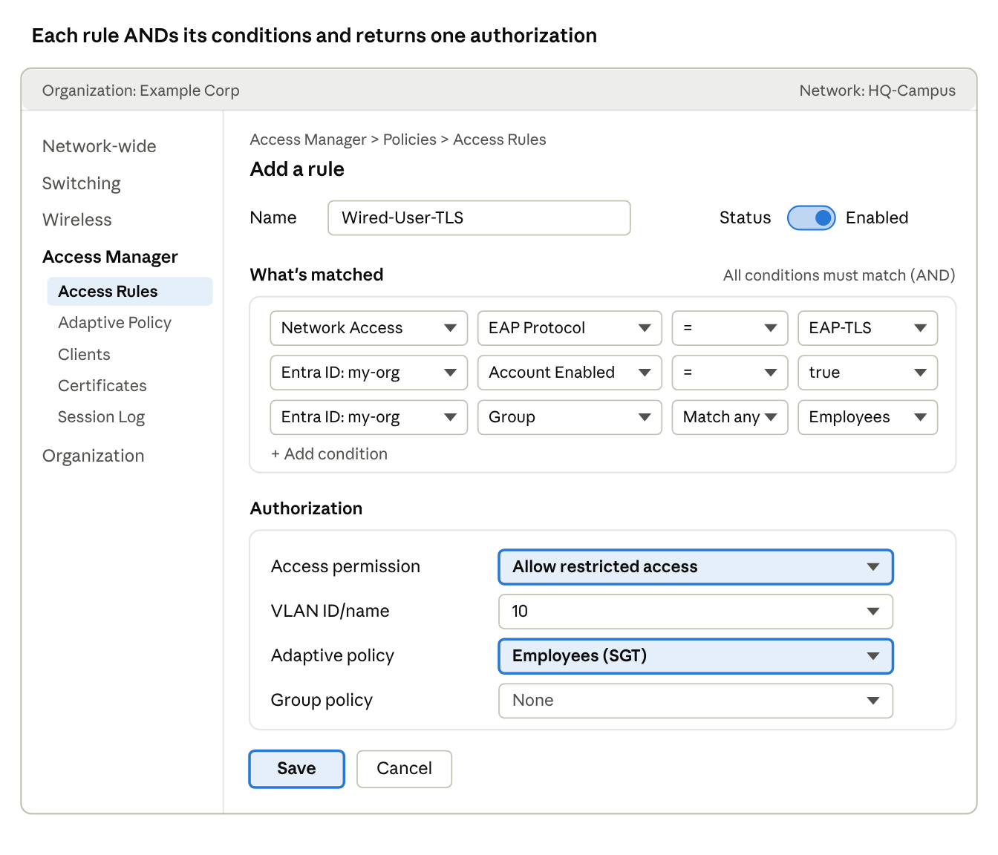Open the EAP Protocol attribute dropdown
The height and width of the screenshot is (855, 998).
tap(570, 328)
